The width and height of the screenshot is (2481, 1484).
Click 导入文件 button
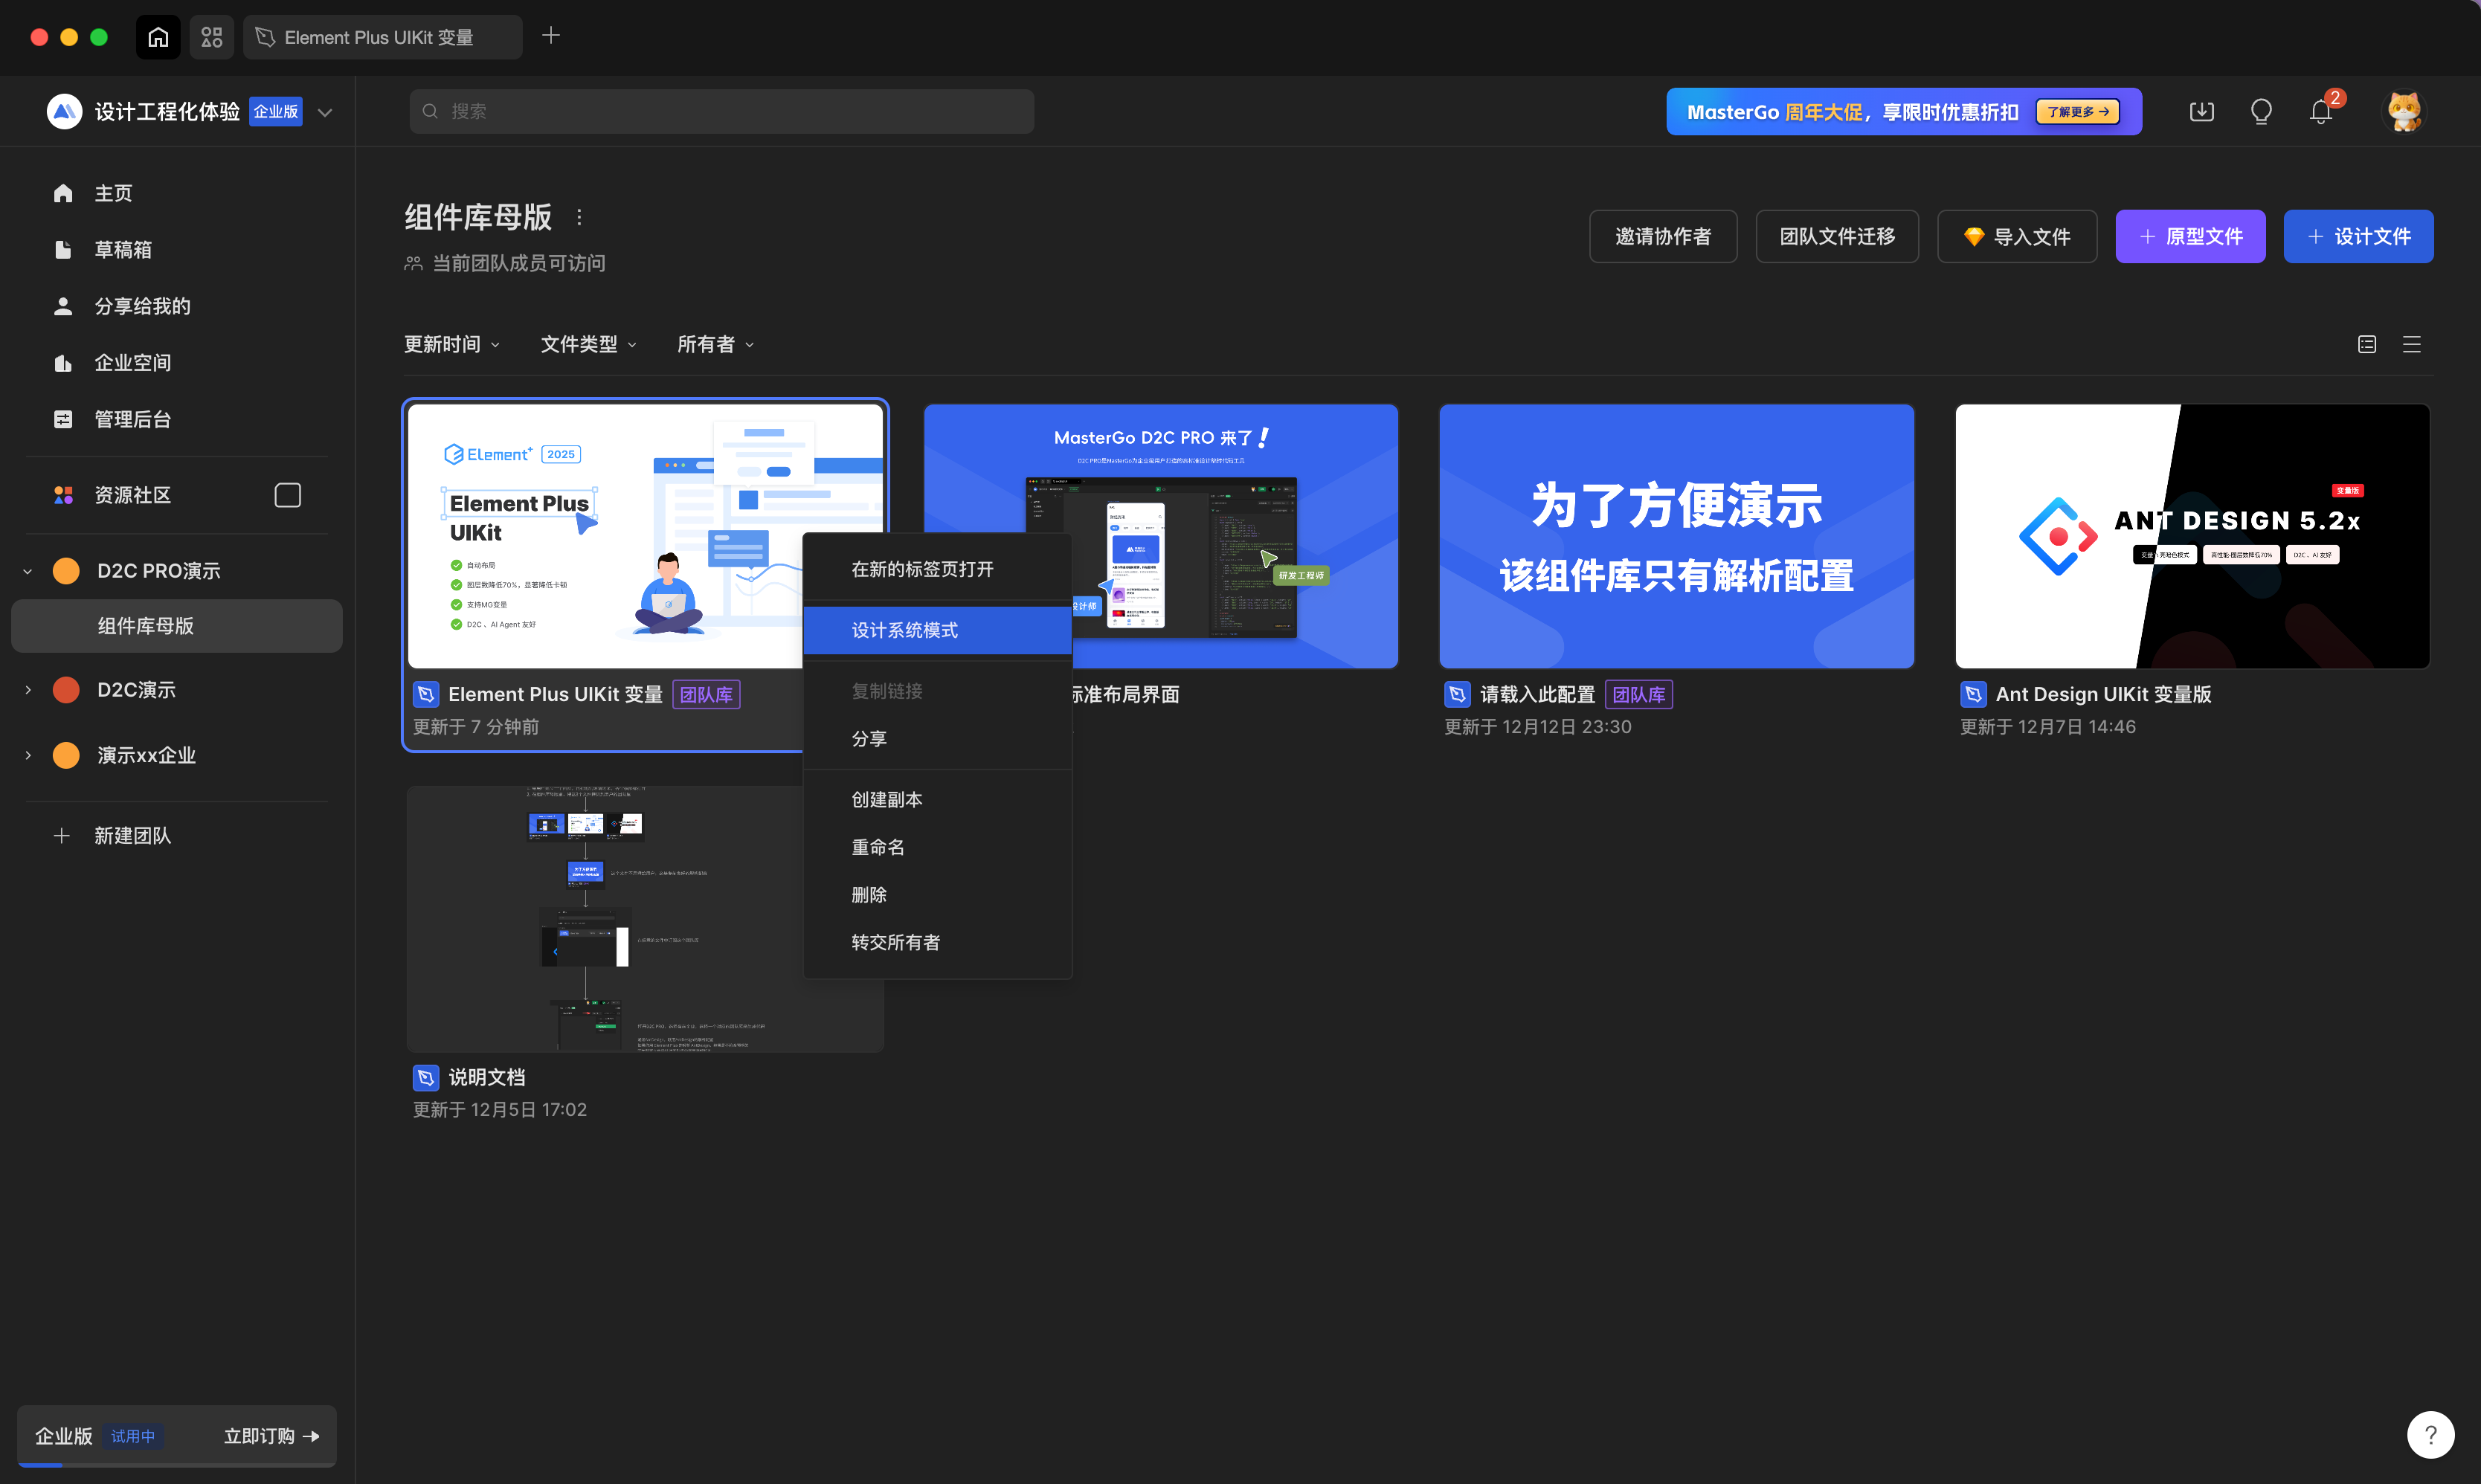click(x=2017, y=236)
